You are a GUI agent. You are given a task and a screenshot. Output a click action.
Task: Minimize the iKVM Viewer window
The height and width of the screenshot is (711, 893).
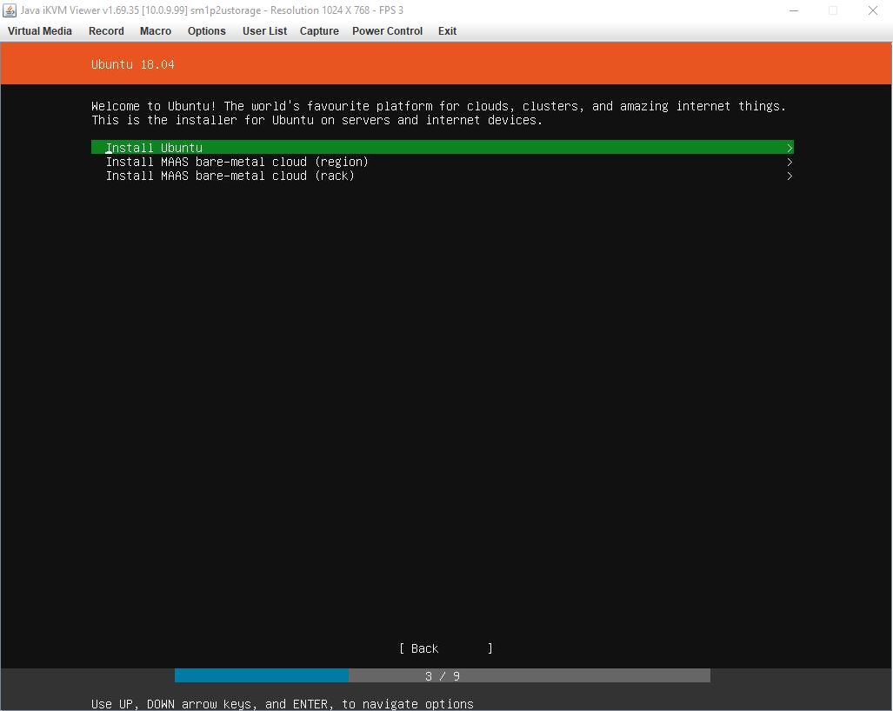click(793, 10)
